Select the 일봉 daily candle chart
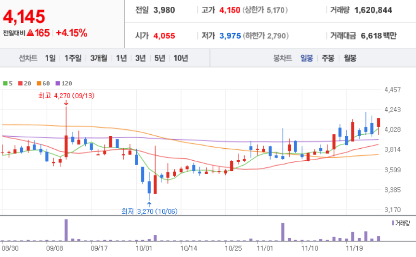416x257 pixels. (x=307, y=58)
